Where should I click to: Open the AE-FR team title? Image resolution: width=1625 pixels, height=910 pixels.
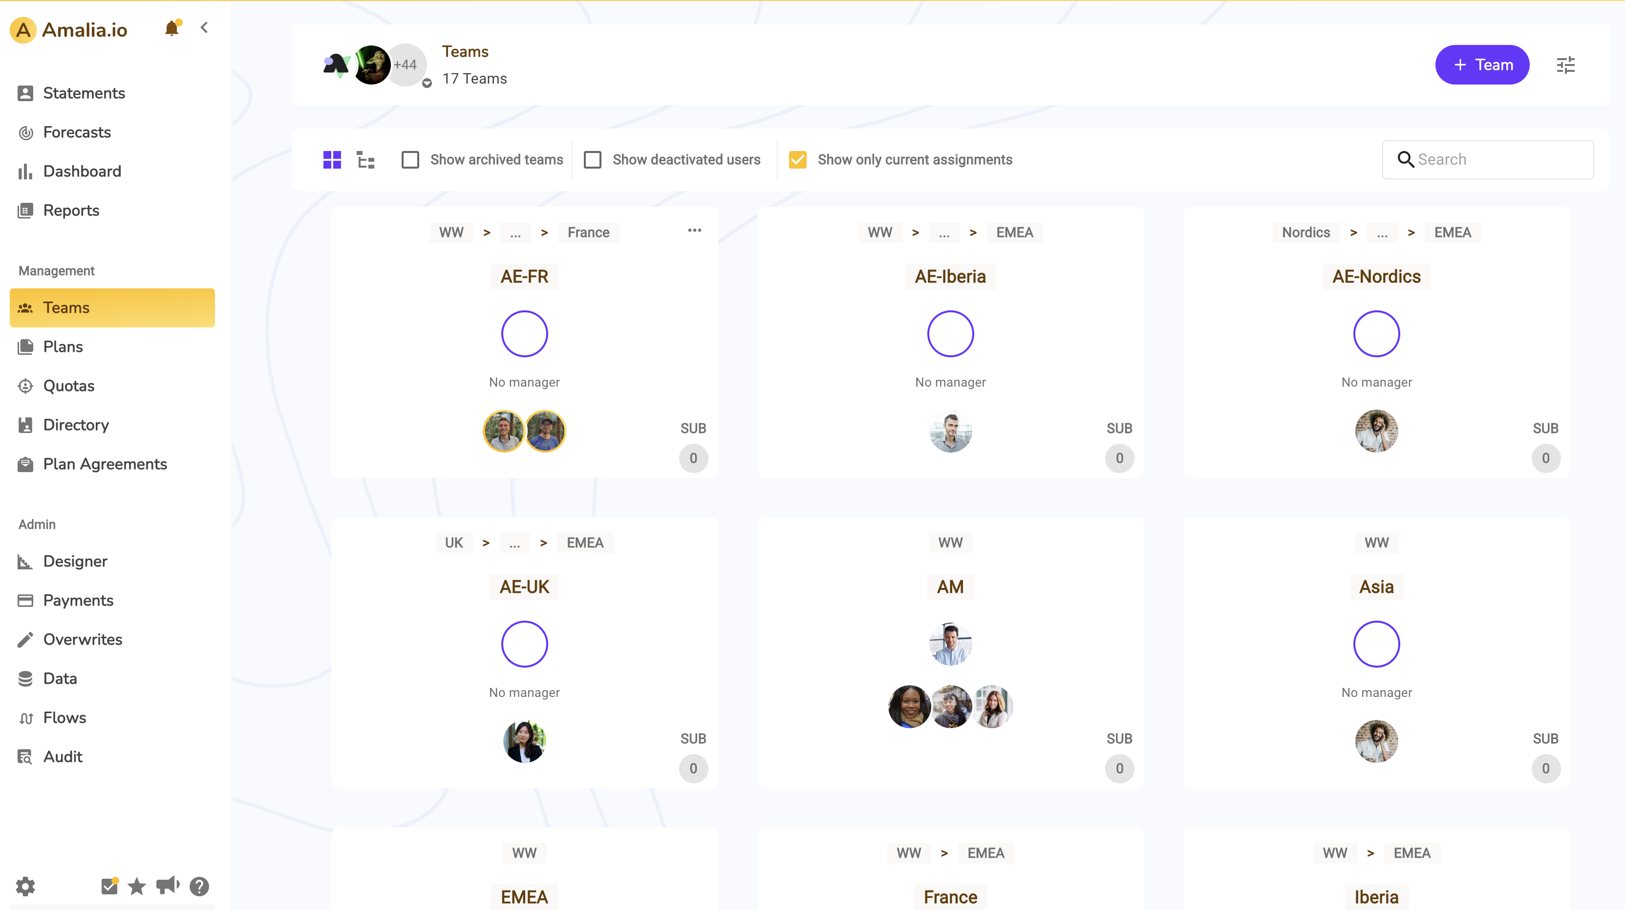[x=525, y=277]
